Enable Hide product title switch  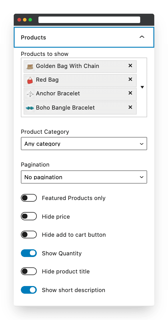29,272
